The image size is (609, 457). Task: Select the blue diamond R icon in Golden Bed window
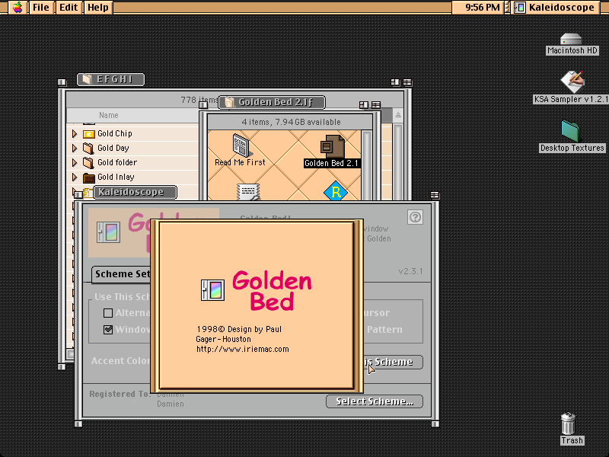336,192
